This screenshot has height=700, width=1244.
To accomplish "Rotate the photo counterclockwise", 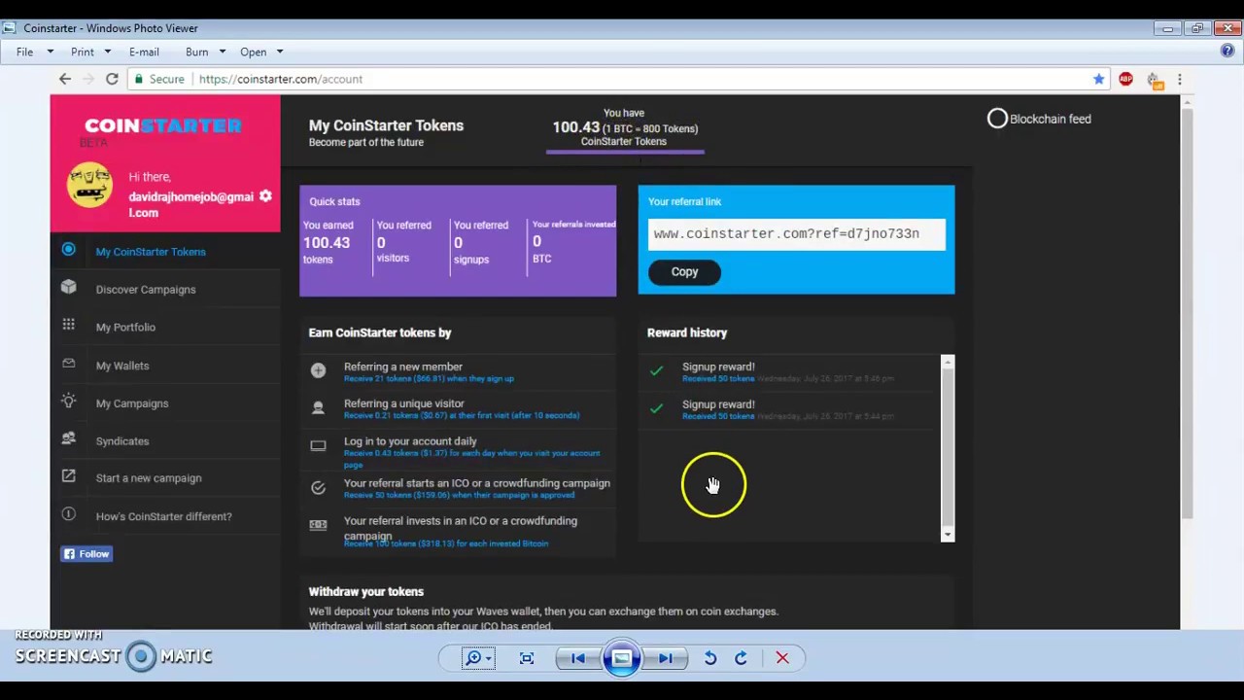I will [710, 658].
